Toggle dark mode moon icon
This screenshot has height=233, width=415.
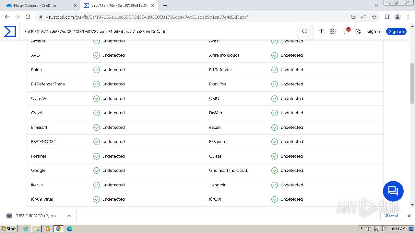point(358,31)
